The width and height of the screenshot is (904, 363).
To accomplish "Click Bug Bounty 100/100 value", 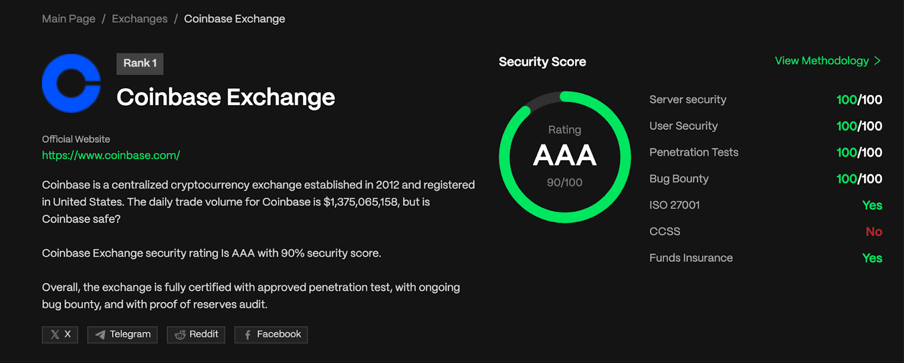I will point(859,179).
